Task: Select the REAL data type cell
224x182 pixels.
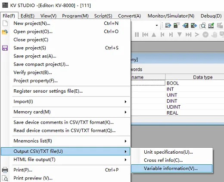Action: [x=195, y=113]
